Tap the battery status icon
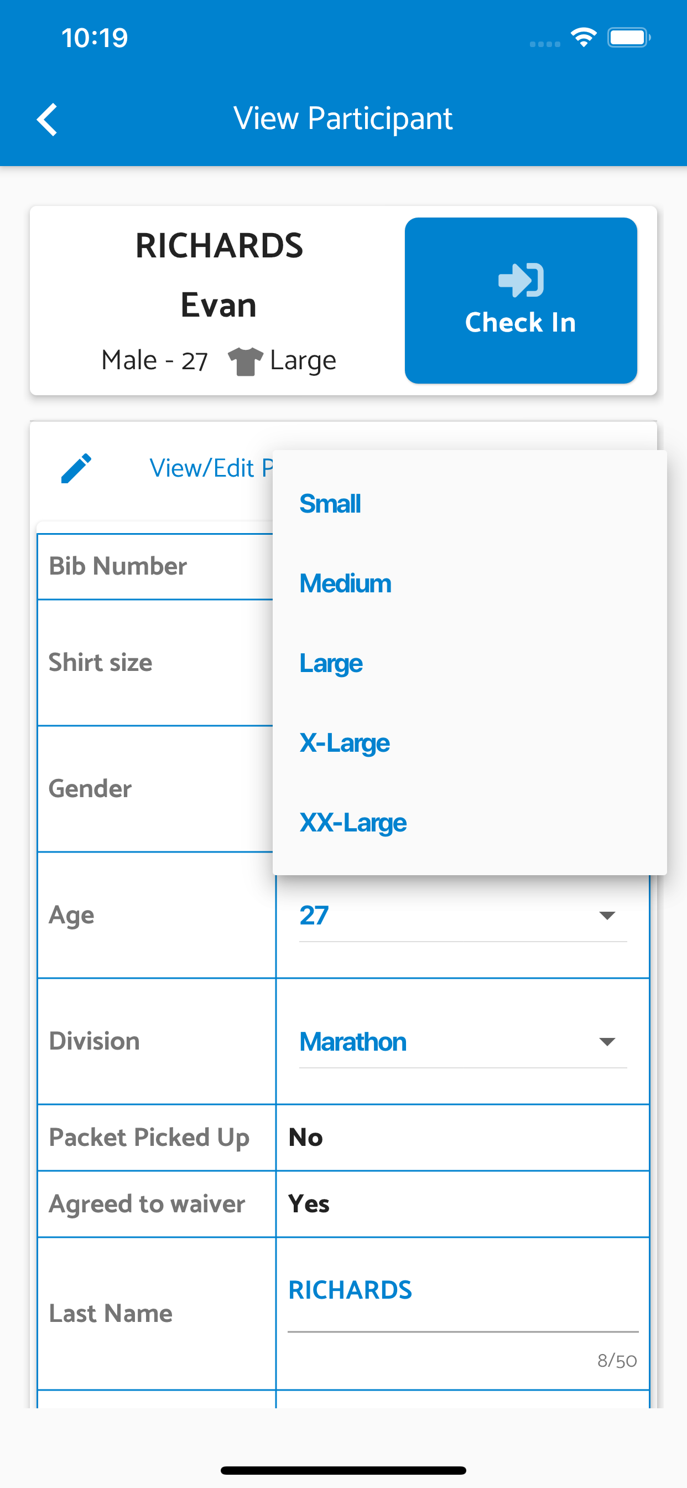The image size is (687, 1488). click(629, 38)
